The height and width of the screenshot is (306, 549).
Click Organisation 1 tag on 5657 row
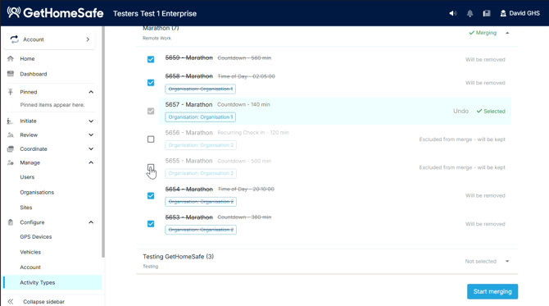pyautogui.click(x=200, y=117)
